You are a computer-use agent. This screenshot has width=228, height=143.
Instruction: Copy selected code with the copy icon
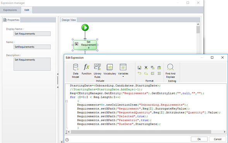153,67
